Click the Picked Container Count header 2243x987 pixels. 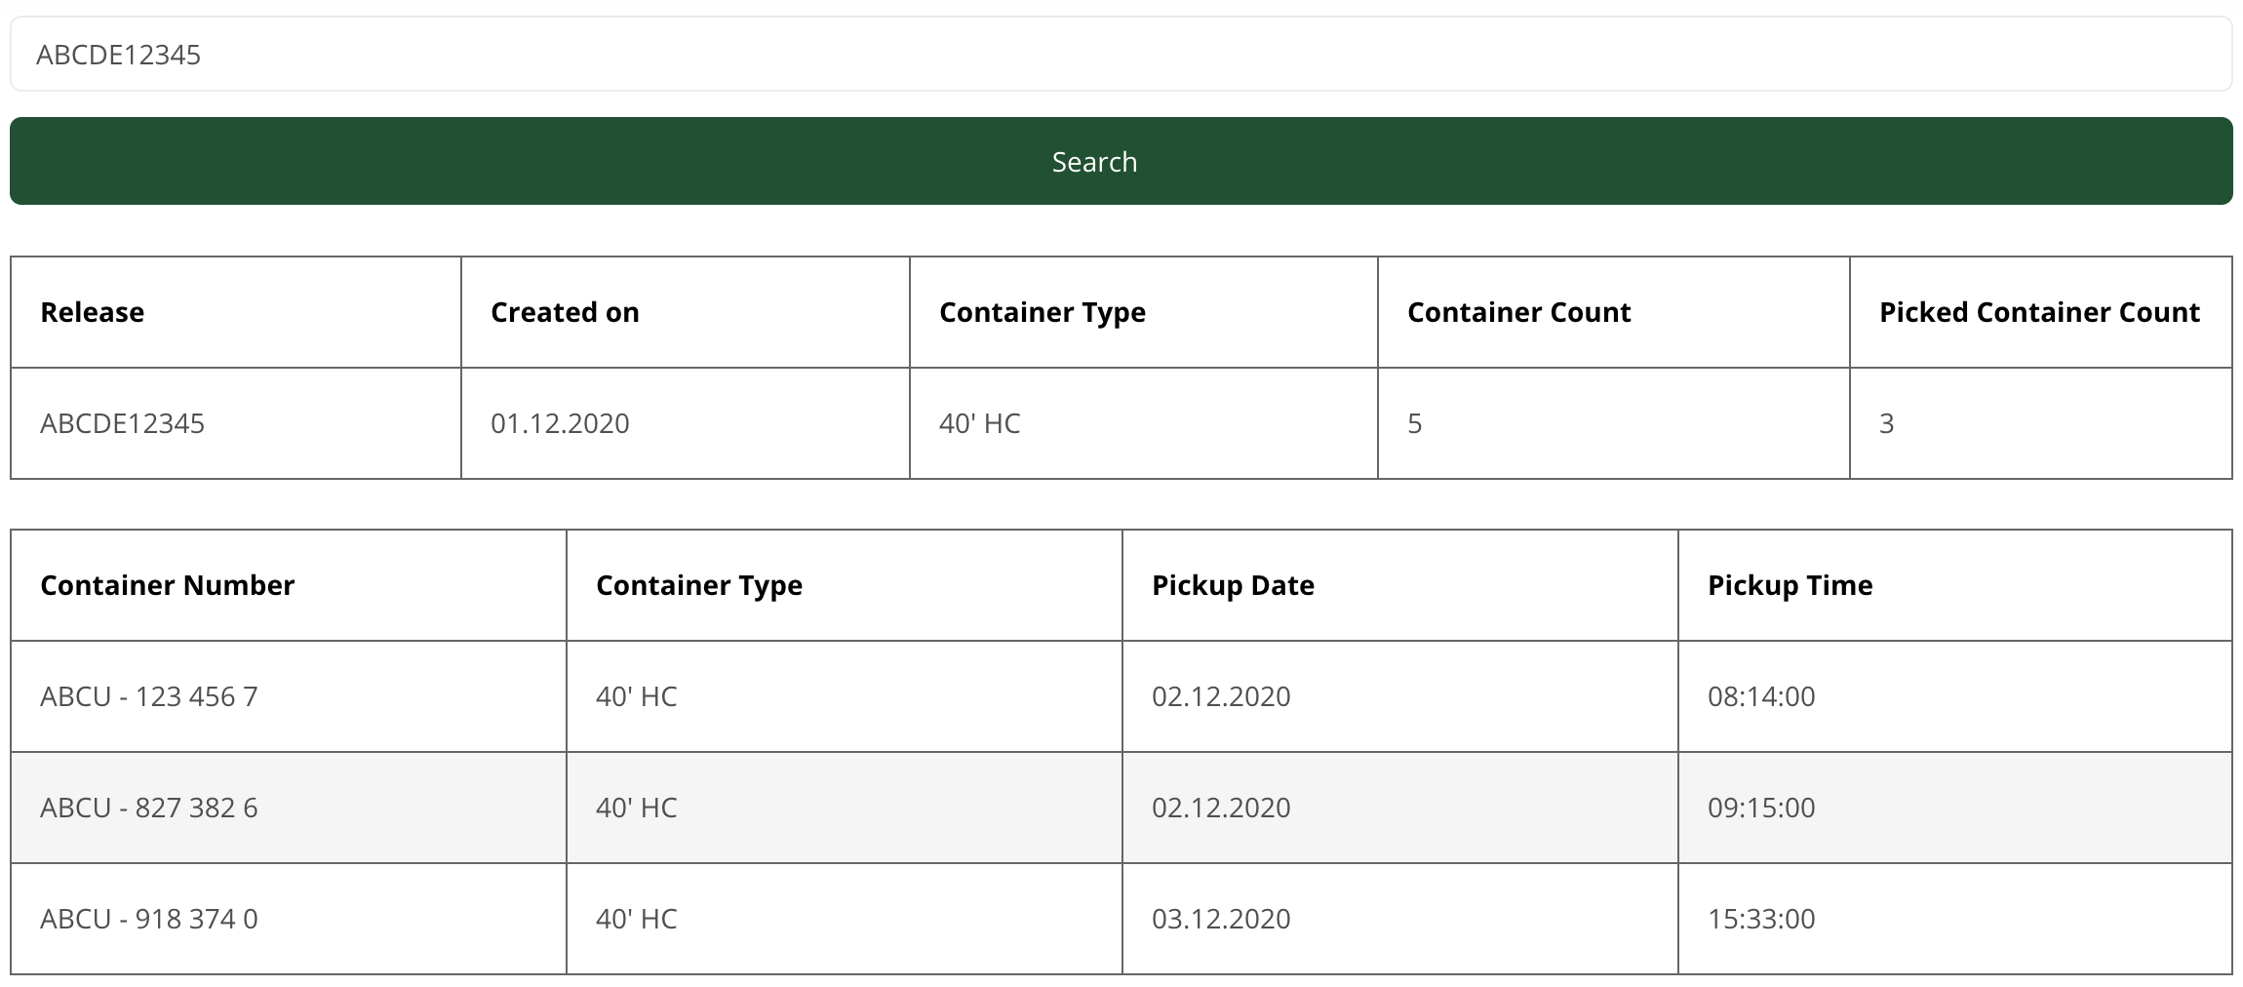[x=2040, y=312]
